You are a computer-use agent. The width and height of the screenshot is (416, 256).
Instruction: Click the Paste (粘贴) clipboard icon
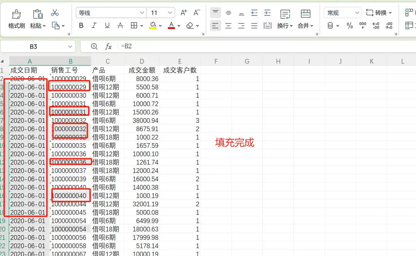point(38,14)
